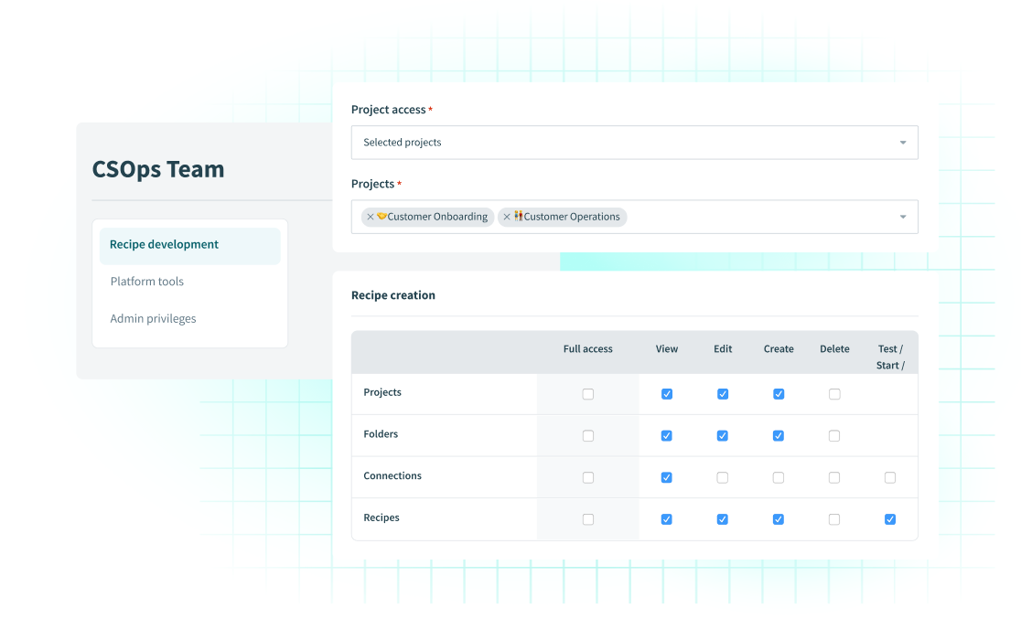
Task: Open the Project access dropdown
Action: pos(634,143)
